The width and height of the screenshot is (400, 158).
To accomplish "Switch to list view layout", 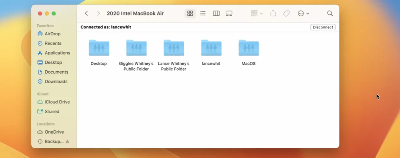I will 203,13.
